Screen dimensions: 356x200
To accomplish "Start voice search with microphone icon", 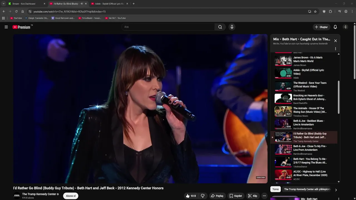I will [x=232, y=27].
